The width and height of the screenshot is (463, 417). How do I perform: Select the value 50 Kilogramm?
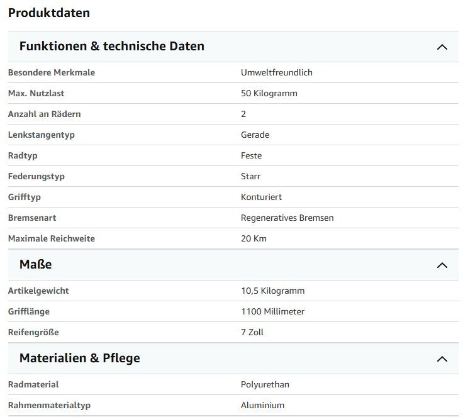[269, 93]
